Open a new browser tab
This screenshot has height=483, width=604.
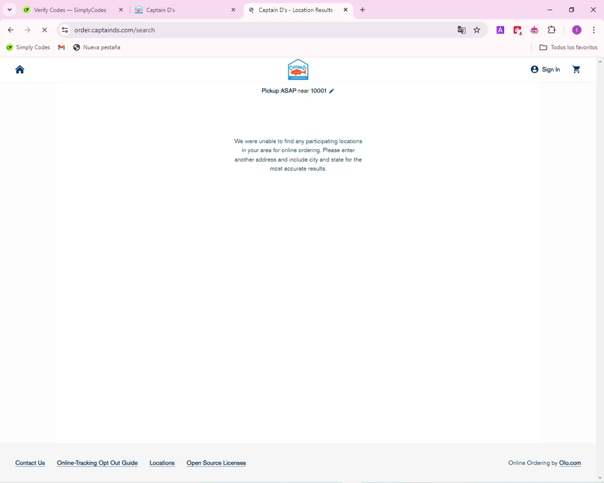[x=362, y=10]
